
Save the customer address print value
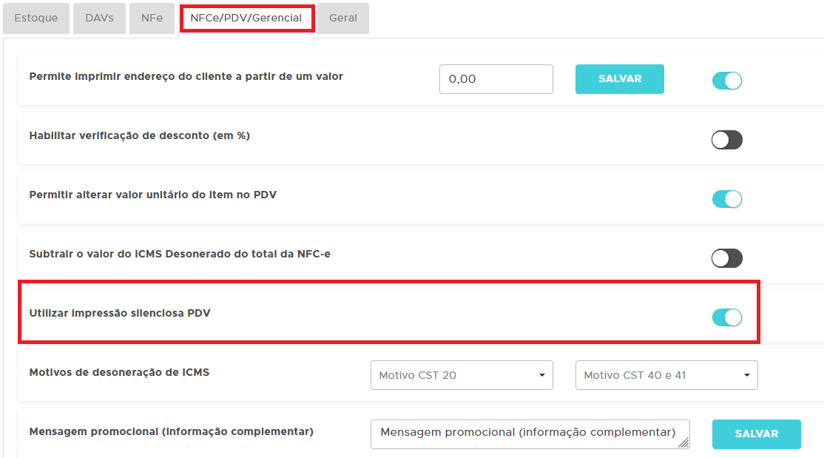[x=619, y=79]
